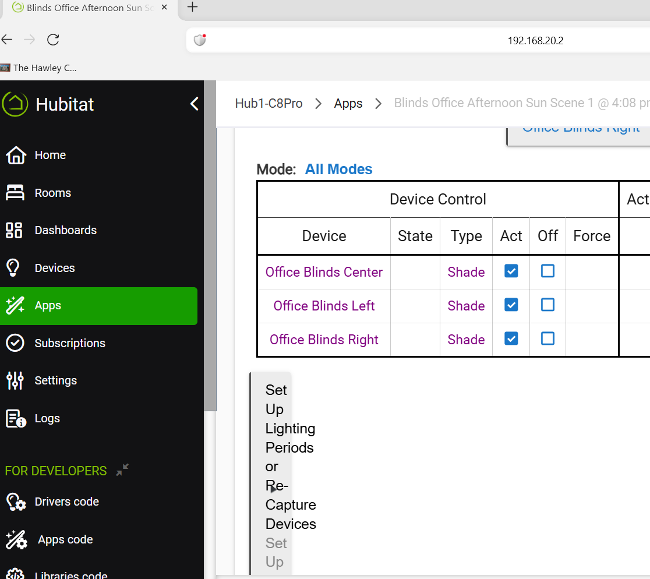Open Apps code from developer menu
This screenshot has width=650, height=579.
(x=65, y=539)
